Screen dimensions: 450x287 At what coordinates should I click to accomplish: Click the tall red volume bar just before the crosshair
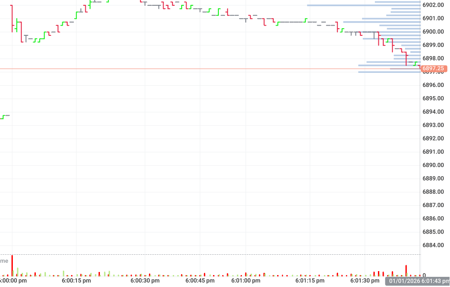click(406, 271)
